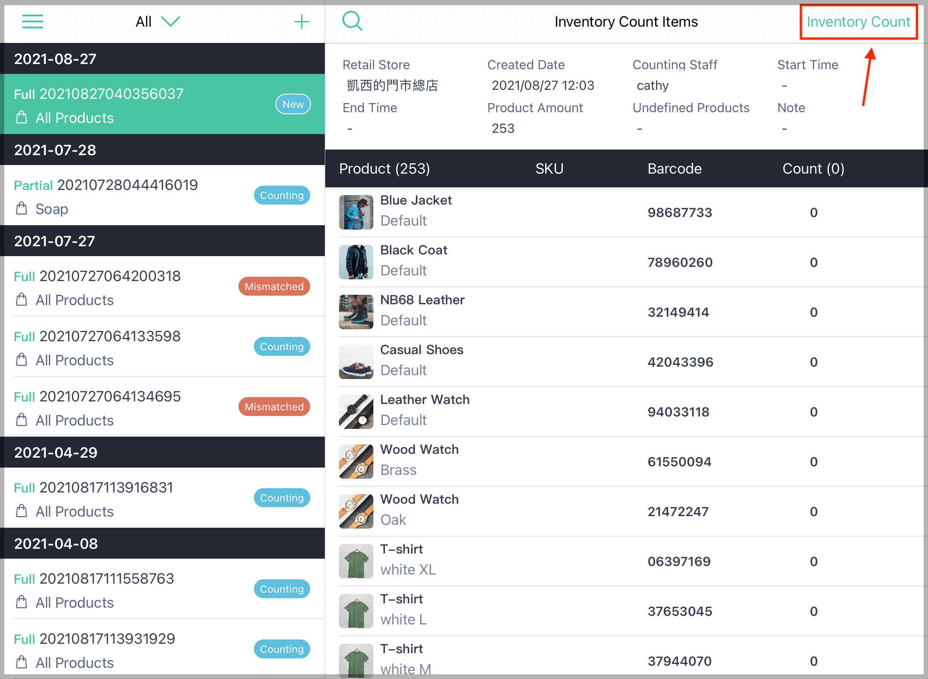This screenshot has width=928, height=679.
Task: Click the bag icon on mismatched count 20210727064200318
Action: click(x=21, y=300)
